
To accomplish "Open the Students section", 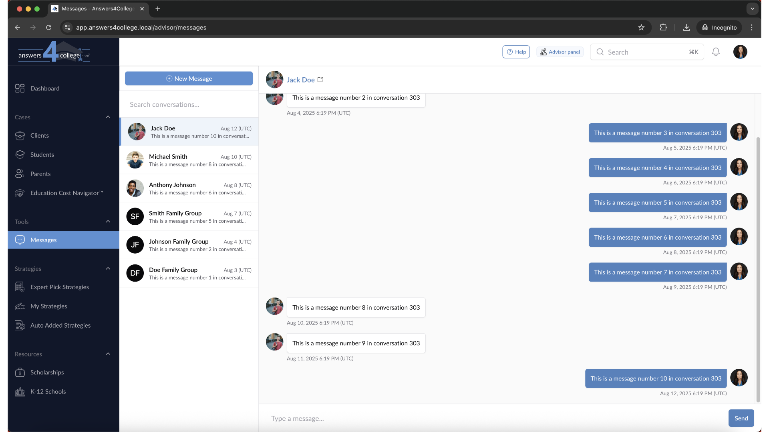I will pyautogui.click(x=42, y=154).
